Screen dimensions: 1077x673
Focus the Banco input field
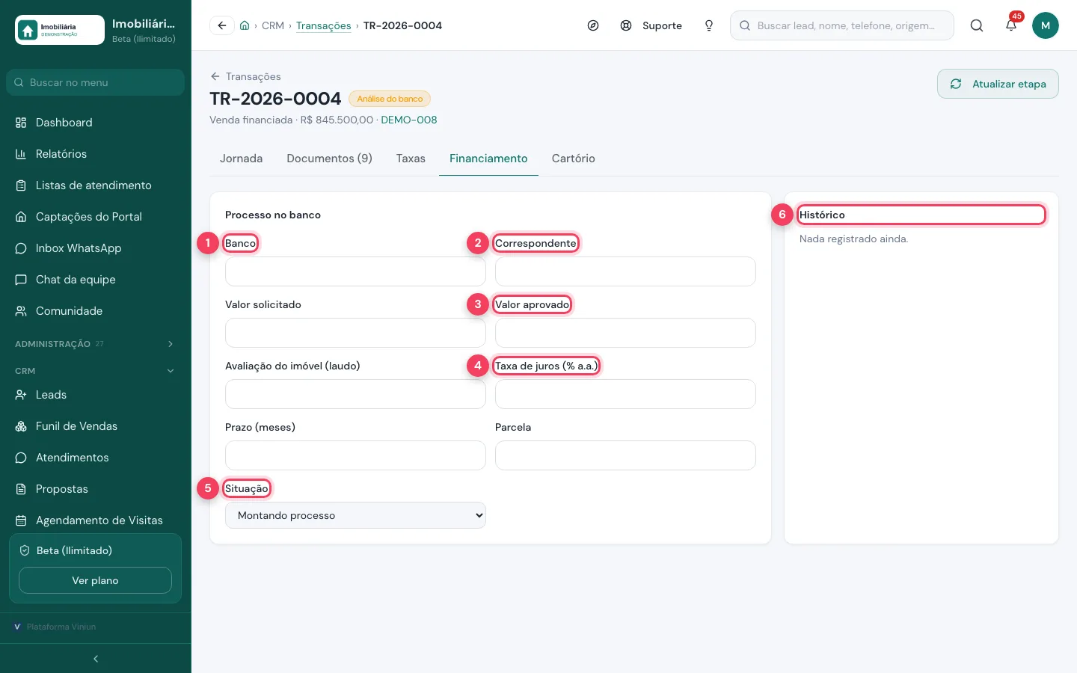(355, 271)
